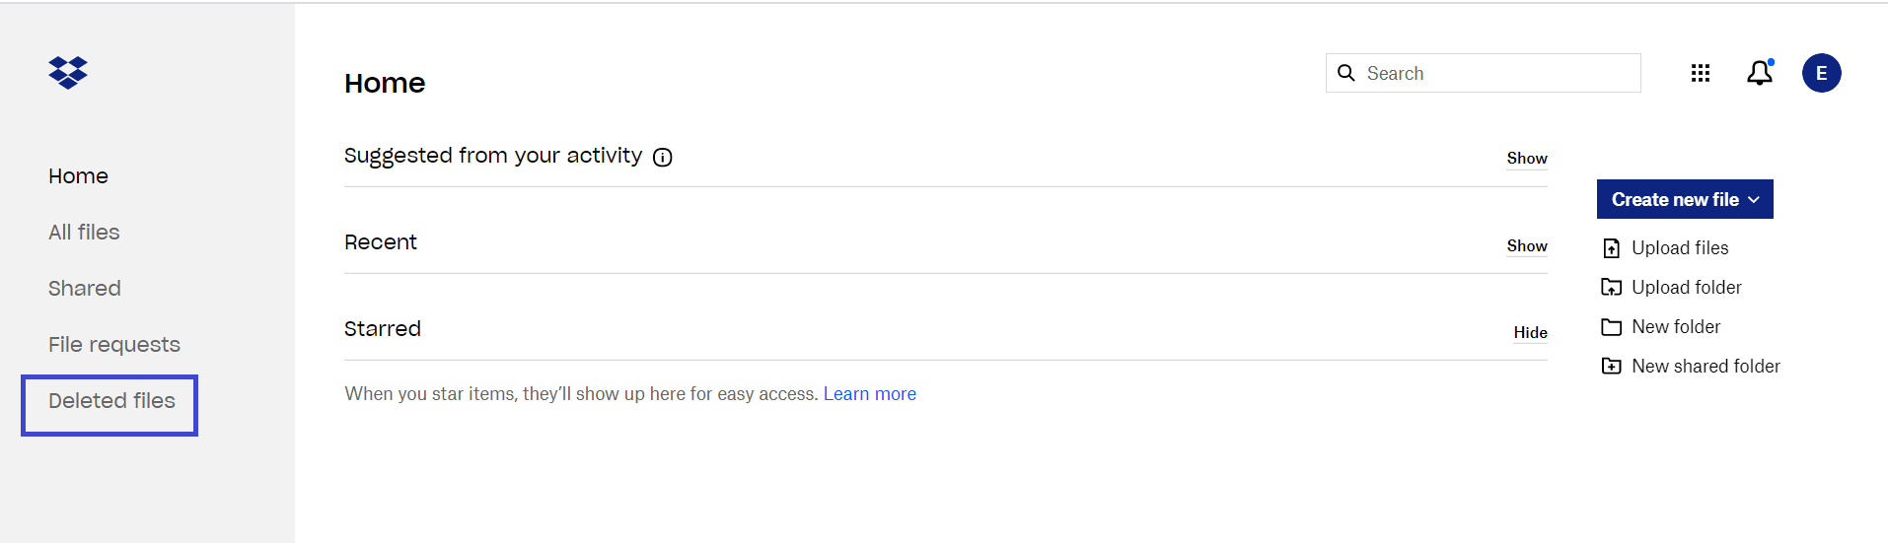This screenshot has height=543, width=1888.
Task: Open the apps grid icon
Action: click(x=1701, y=73)
